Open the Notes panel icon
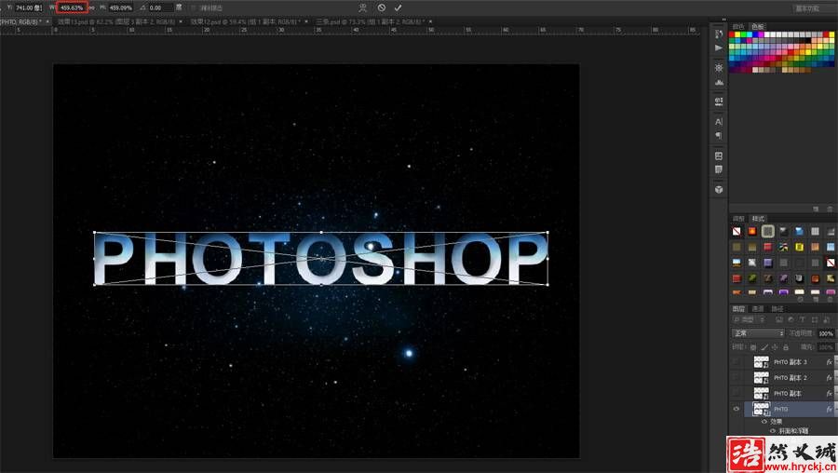The width and height of the screenshot is (838, 473). coord(719,169)
